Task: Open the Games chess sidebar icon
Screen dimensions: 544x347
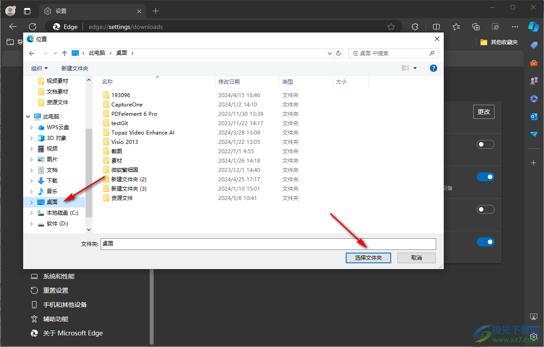Action: (x=534, y=81)
